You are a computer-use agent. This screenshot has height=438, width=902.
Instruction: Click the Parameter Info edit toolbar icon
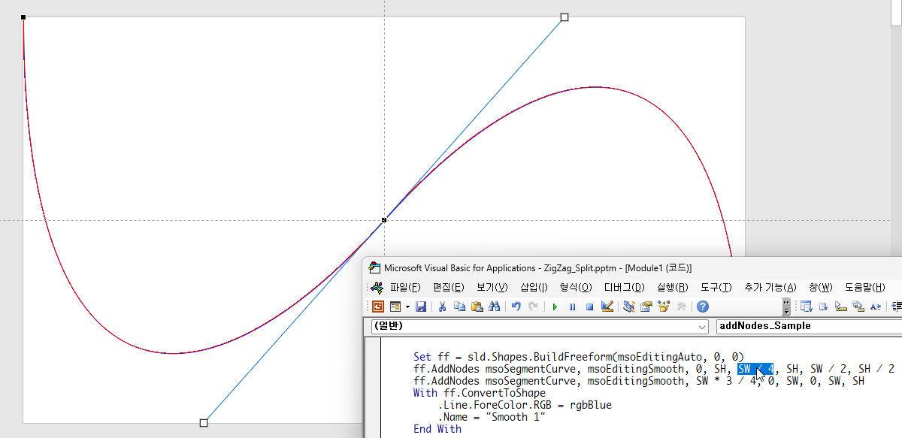pyautogui.click(x=858, y=307)
